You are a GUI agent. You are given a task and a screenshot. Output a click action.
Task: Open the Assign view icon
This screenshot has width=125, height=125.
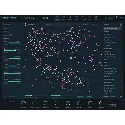click(96, 18)
